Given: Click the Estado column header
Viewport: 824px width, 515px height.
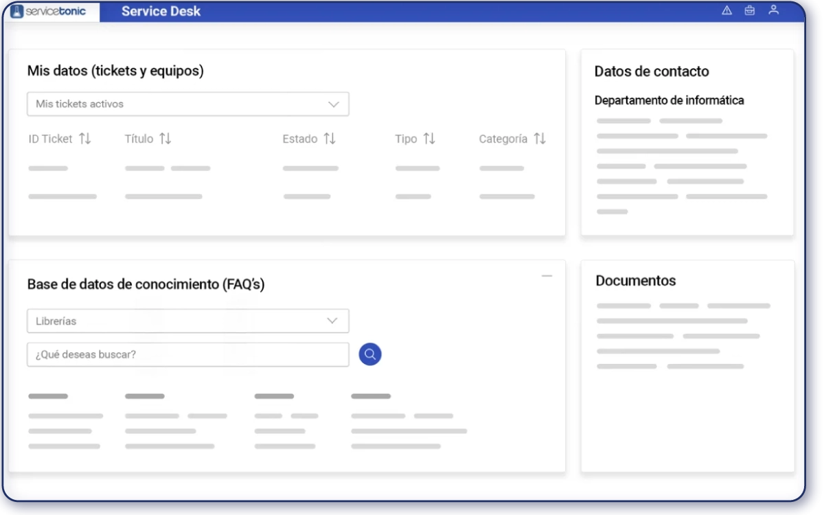Looking at the screenshot, I should coord(300,139).
